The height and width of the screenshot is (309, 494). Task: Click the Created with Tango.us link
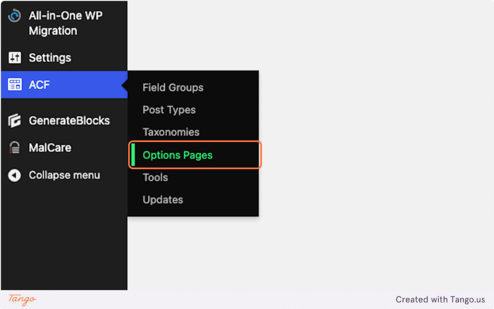[440, 299]
